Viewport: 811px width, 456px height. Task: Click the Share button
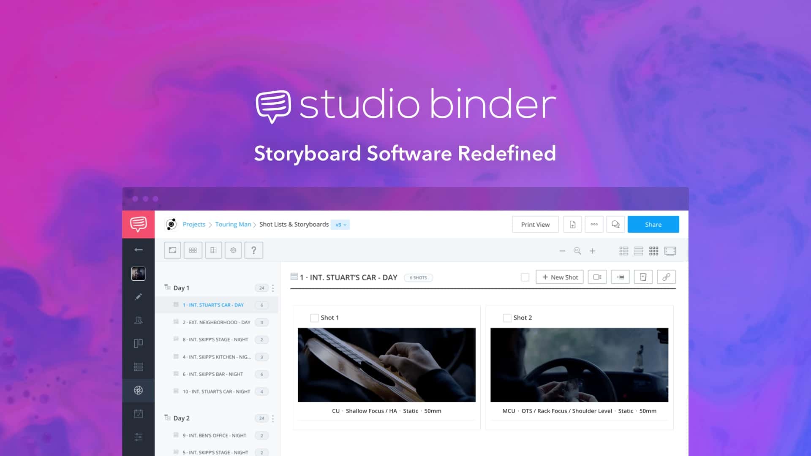653,224
